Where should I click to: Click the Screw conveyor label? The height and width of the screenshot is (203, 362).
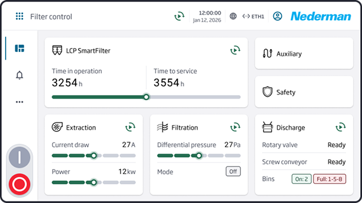(x=285, y=162)
